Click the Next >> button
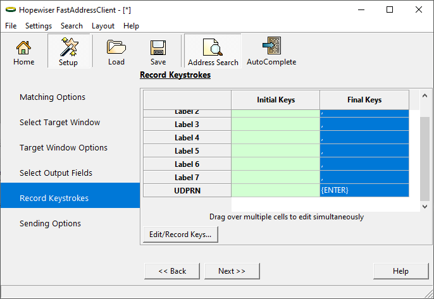434x299 pixels. tap(232, 271)
